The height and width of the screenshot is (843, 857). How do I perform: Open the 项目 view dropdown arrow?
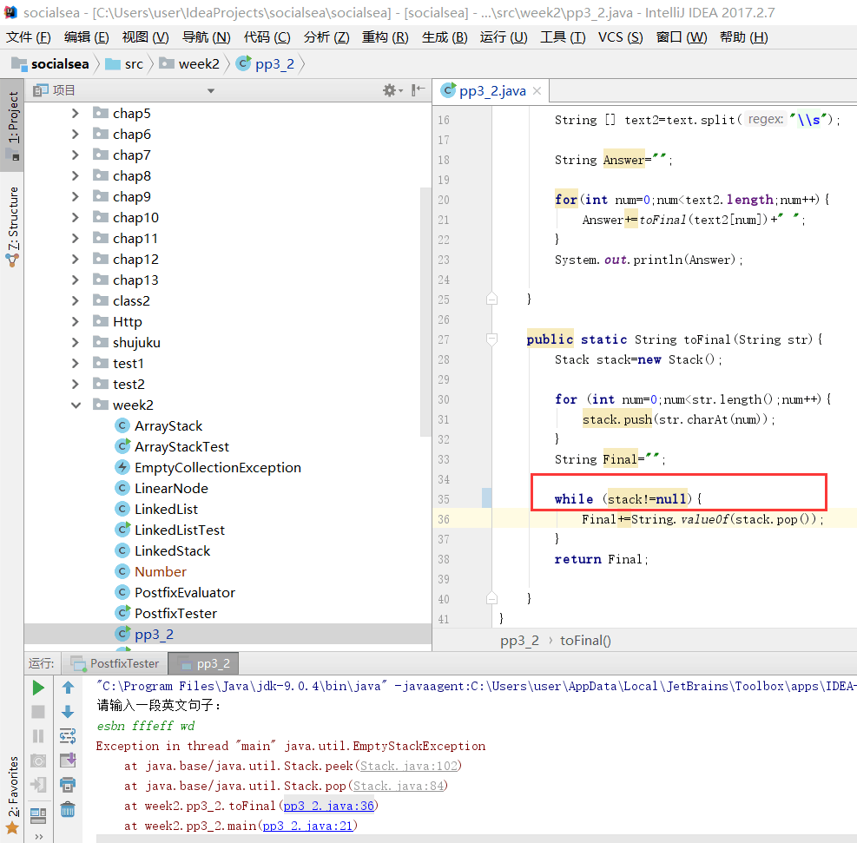(x=211, y=90)
